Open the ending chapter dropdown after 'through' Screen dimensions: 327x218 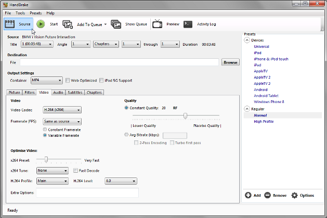[170, 44]
